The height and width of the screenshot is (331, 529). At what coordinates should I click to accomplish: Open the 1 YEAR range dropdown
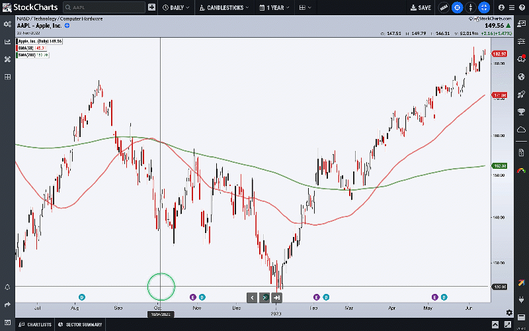point(274,7)
